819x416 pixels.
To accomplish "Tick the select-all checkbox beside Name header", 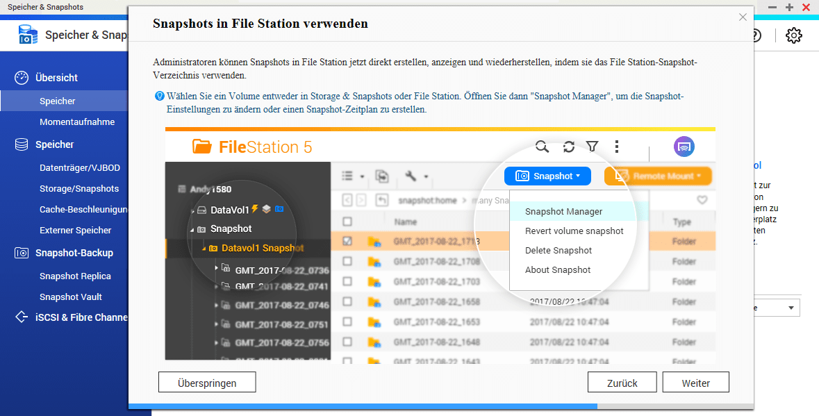I will pyautogui.click(x=347, y=222).
